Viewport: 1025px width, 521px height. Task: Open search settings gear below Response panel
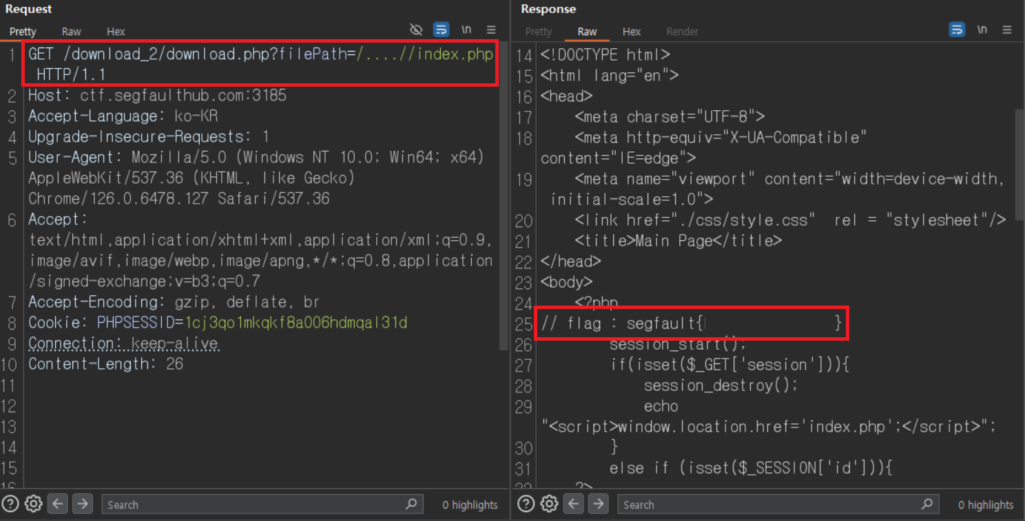click(549, 504)
